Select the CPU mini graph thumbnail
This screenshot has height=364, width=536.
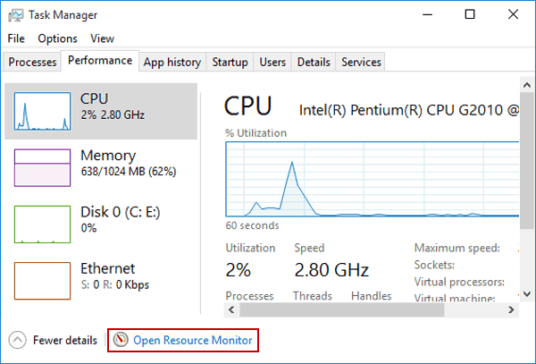[42, 111]
